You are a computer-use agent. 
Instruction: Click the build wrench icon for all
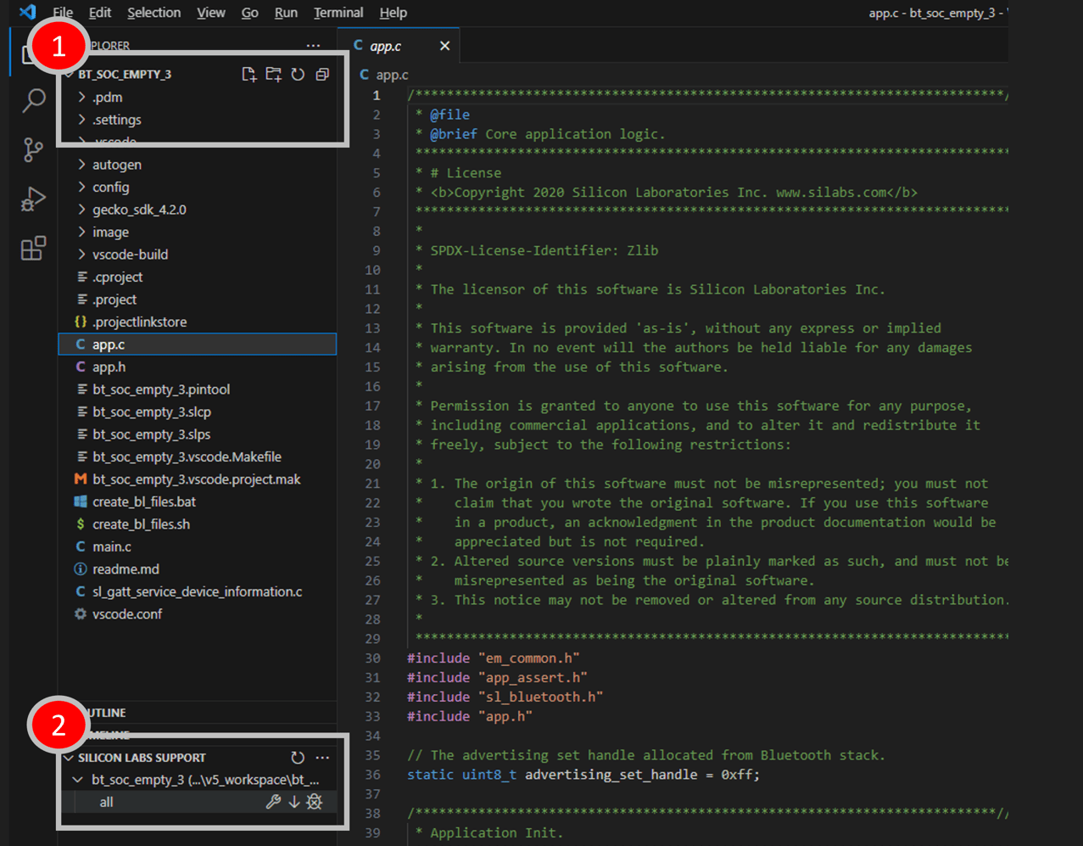click(x=273, y=802)
